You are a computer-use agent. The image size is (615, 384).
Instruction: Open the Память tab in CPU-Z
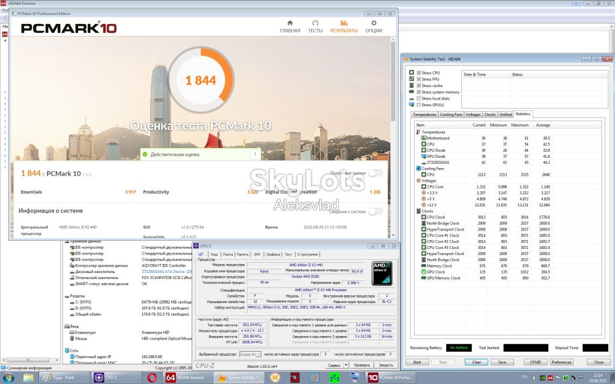tap(243, 254)
